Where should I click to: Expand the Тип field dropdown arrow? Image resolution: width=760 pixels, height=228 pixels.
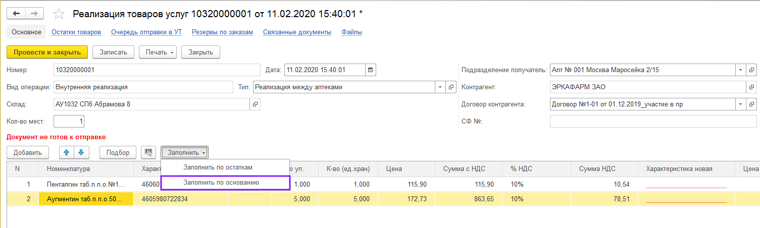[x=438, y=87]
